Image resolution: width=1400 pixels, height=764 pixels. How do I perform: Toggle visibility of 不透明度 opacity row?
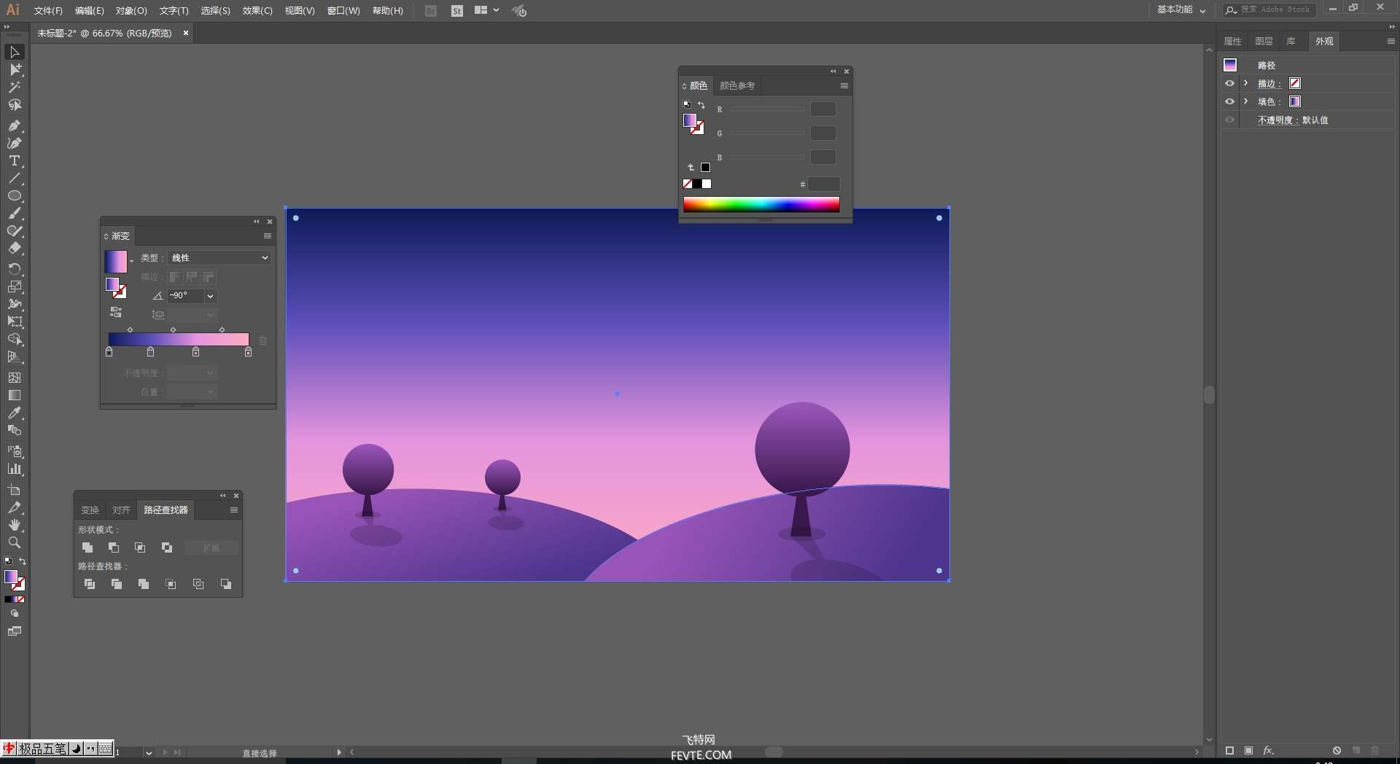click(x=1229, y=120)
